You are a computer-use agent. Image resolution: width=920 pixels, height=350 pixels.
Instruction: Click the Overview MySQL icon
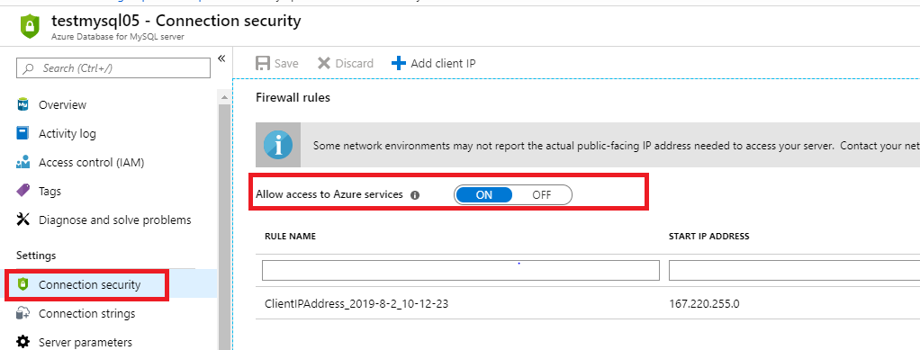point(23,104)
